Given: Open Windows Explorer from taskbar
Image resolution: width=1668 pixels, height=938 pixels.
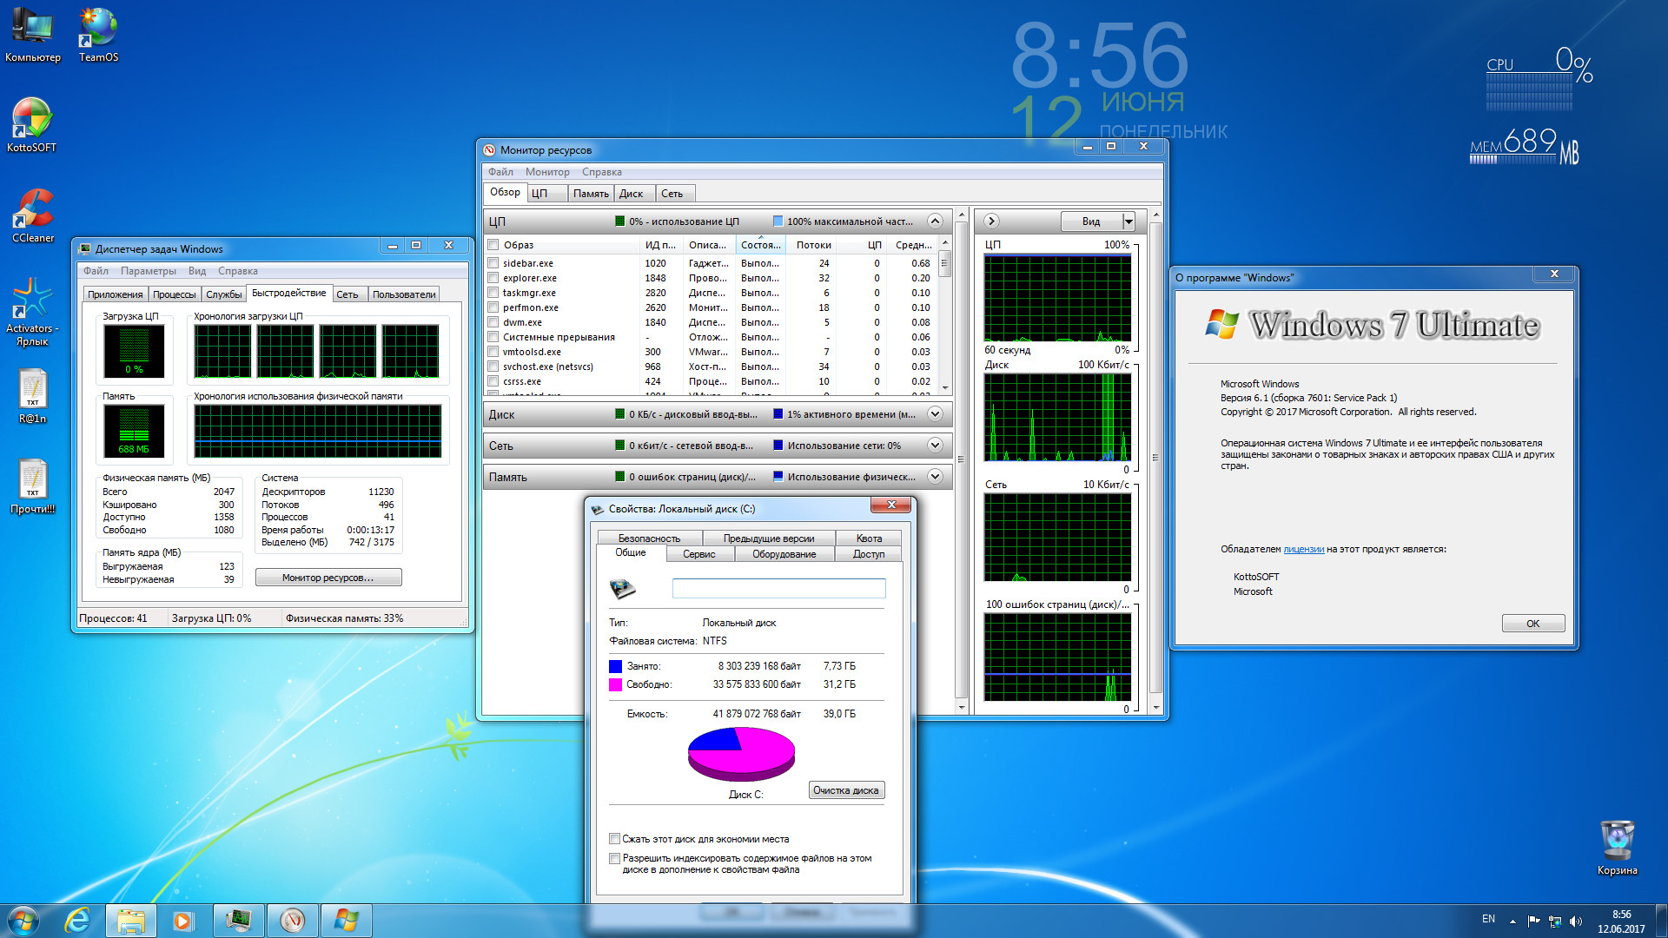Looking at the screenshot, I should (130, 921).
